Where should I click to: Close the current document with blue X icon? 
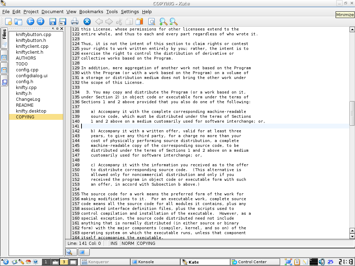(87, 21)
